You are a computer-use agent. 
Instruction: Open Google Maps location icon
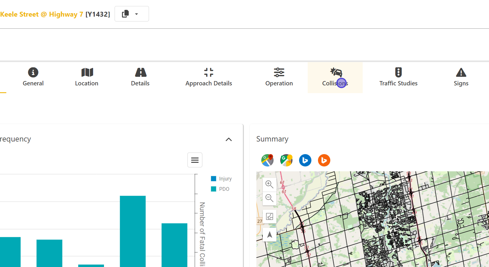click(x=267, y=160)
